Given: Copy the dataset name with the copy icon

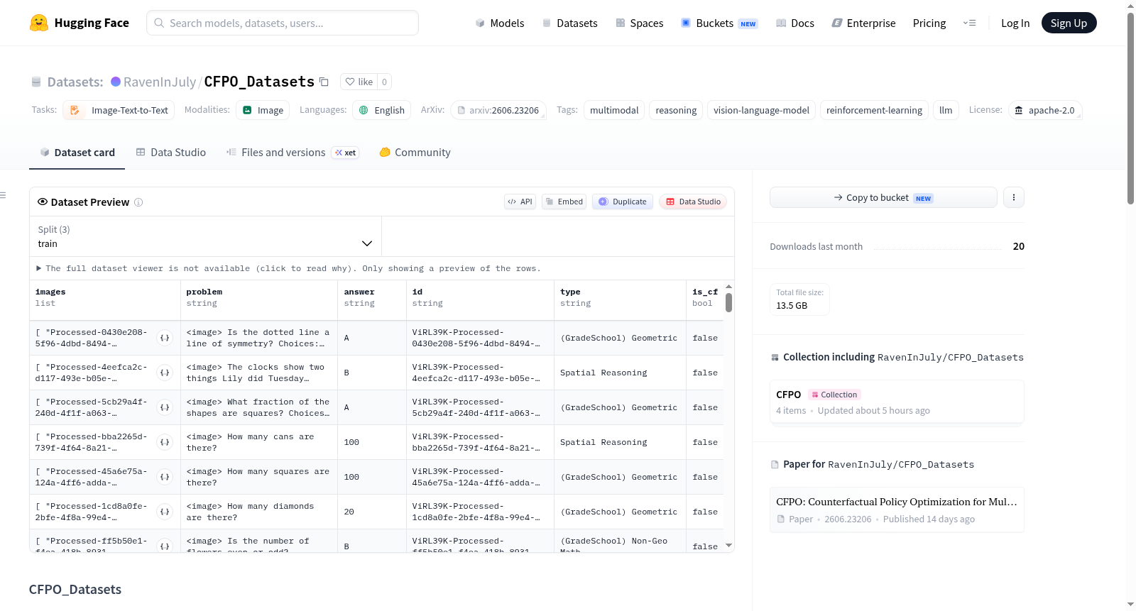Looking at the screenshot, I should pos(324,82).
